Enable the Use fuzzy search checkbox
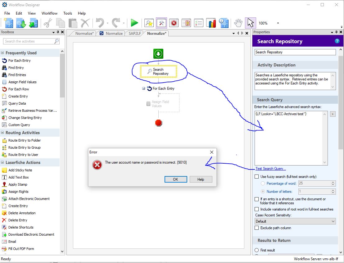Screen dimensions: 344x263 [x=256, y=177]
